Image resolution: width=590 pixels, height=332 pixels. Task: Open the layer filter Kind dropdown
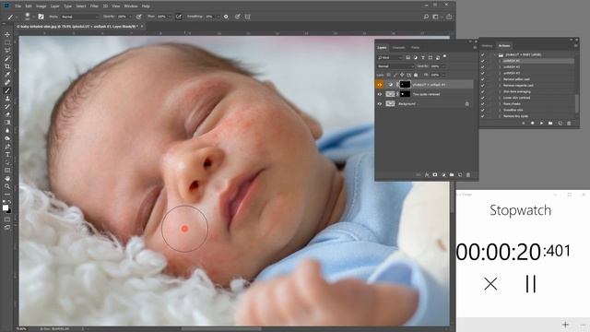[390, 57]
